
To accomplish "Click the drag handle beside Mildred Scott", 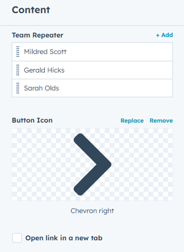I will 18,52.
